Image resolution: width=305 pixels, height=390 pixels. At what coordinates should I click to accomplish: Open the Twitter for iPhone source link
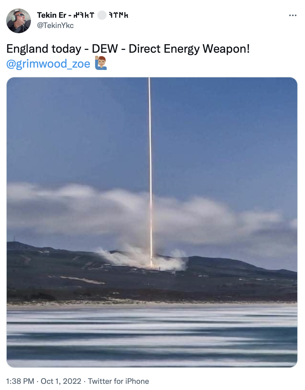tap(118, 381)
